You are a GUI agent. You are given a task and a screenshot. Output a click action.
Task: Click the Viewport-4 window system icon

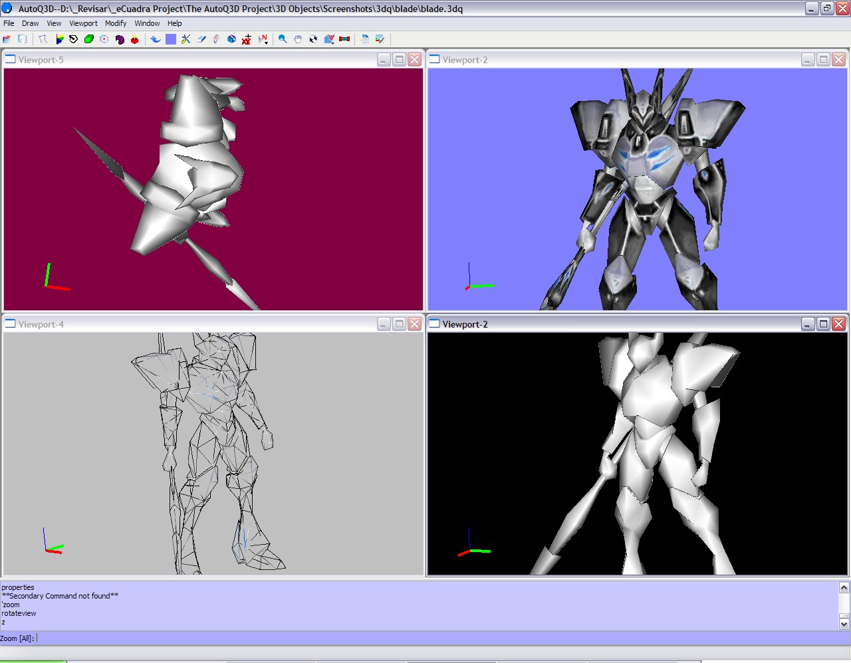click(11, 324)
